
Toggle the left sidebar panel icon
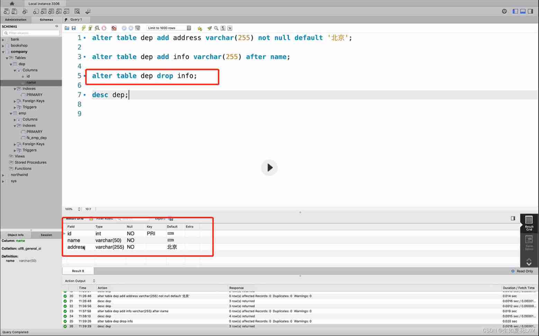pos(515,11)
